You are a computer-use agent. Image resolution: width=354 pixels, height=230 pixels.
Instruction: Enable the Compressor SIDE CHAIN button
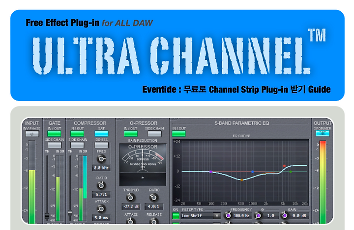(x=77, y=145)
